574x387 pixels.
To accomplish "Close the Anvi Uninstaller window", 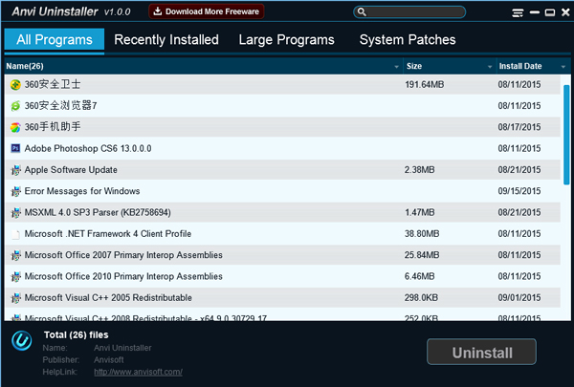I will [x=565, y=12].
